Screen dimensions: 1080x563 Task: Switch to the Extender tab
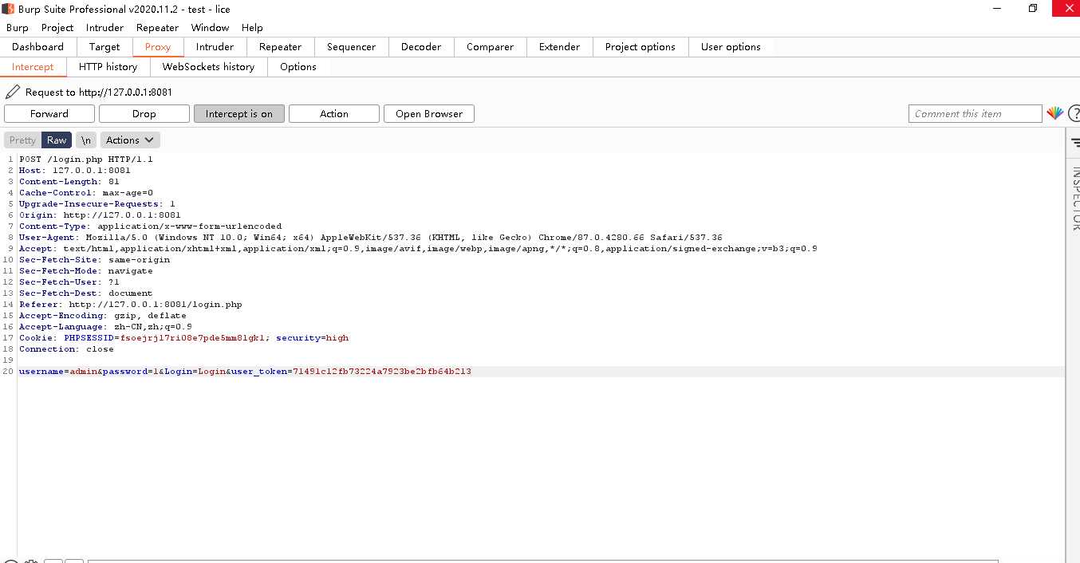559,47
